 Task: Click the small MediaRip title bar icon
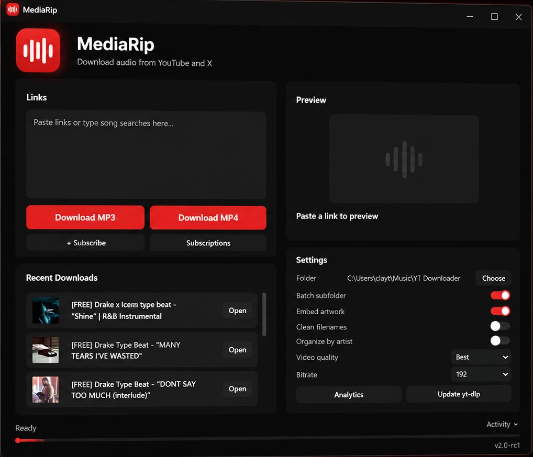pyautogui.click(x=13, y=9)
